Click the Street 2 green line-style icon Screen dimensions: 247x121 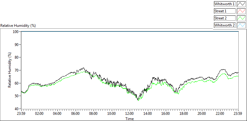pos(241,18)
